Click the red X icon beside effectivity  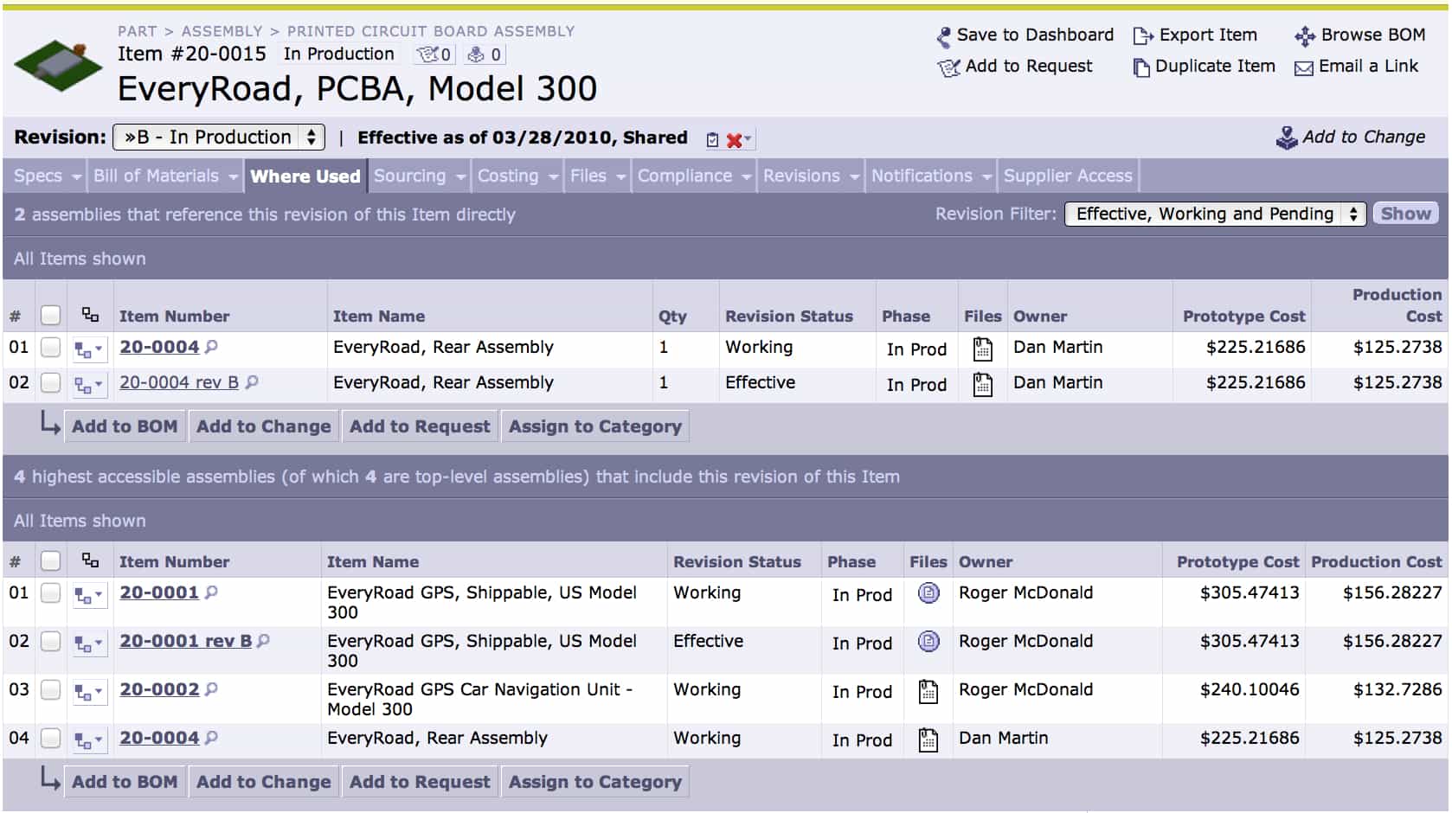(x=735, y=139)
